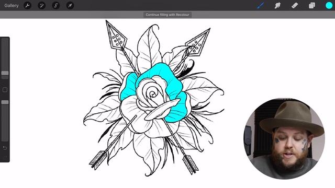Tap the square Modify button in sidebar
335x188 pixels.
5,90
